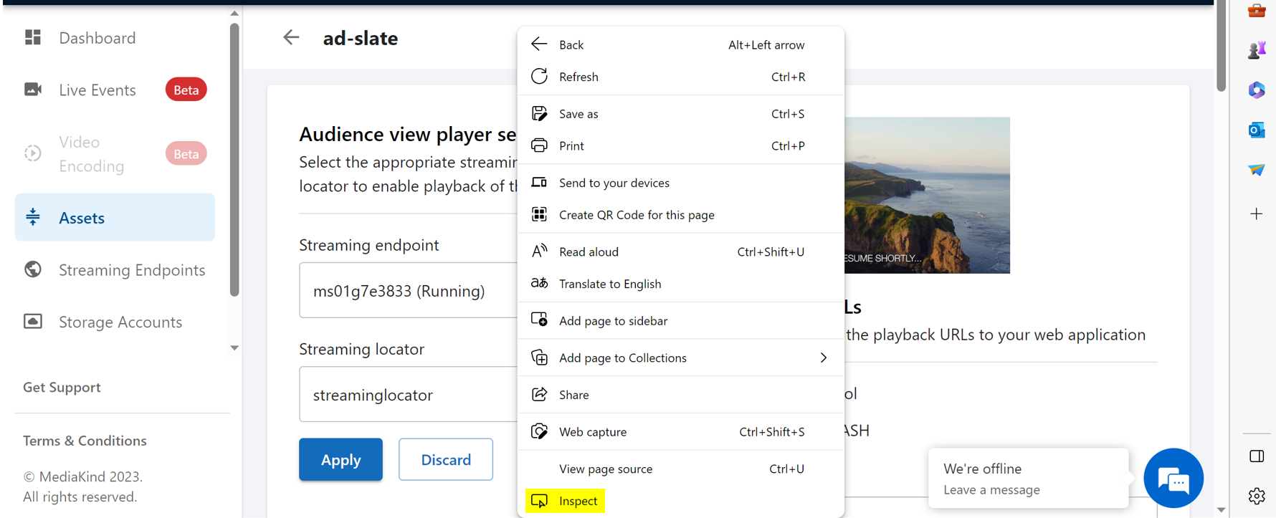Click the QR Code icon
The image size is (1276, 518).
539,214
